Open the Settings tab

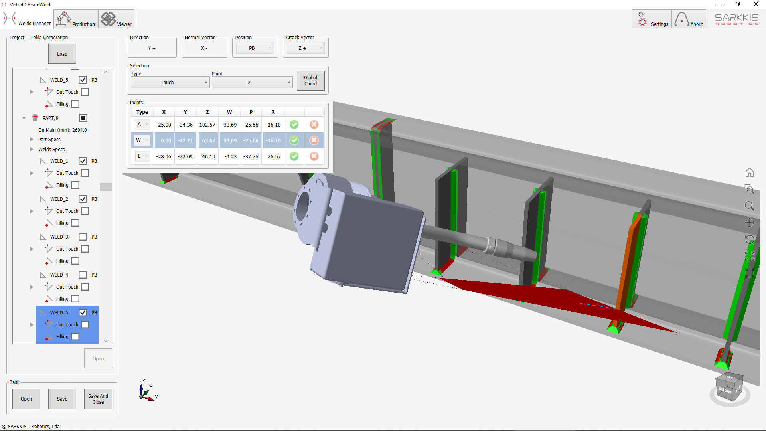651,19
